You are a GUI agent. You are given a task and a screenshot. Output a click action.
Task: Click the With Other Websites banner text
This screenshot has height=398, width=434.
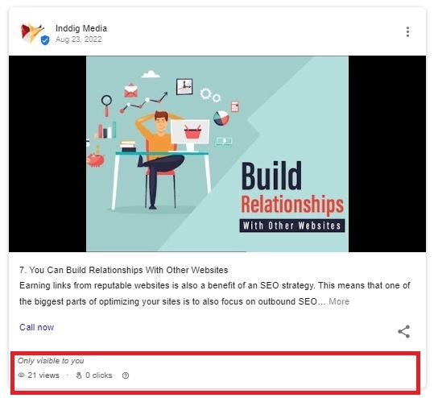[292, 226]
